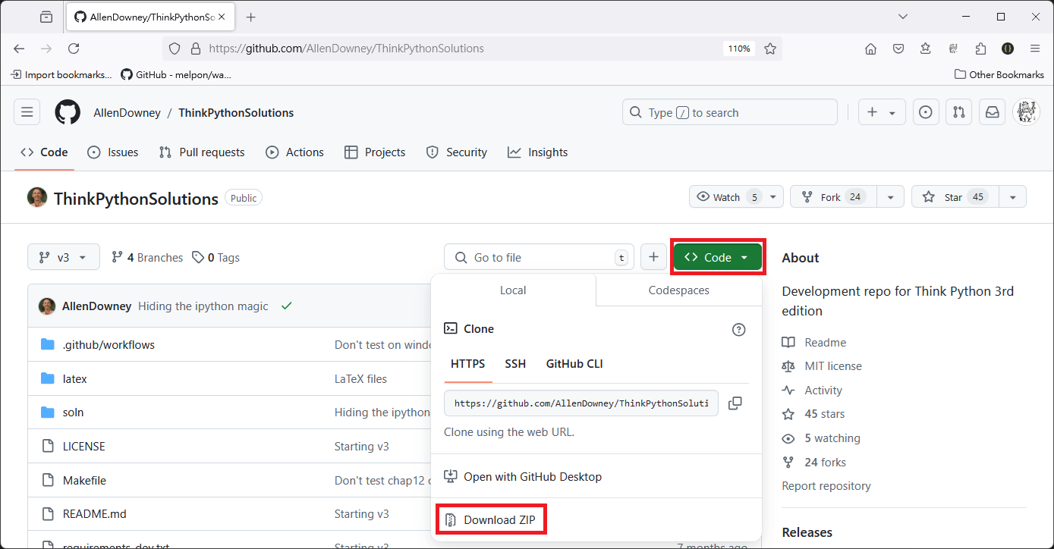Bookmark this page with star icon
The height and width of the screenshot is (549, 1054).
pos(770,49)
